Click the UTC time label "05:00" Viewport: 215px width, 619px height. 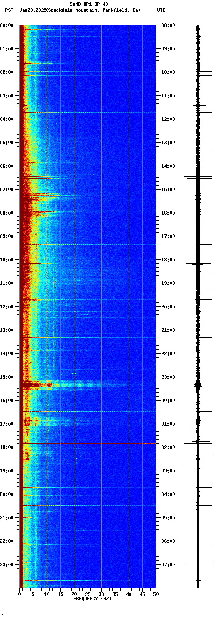pos(168,517)
